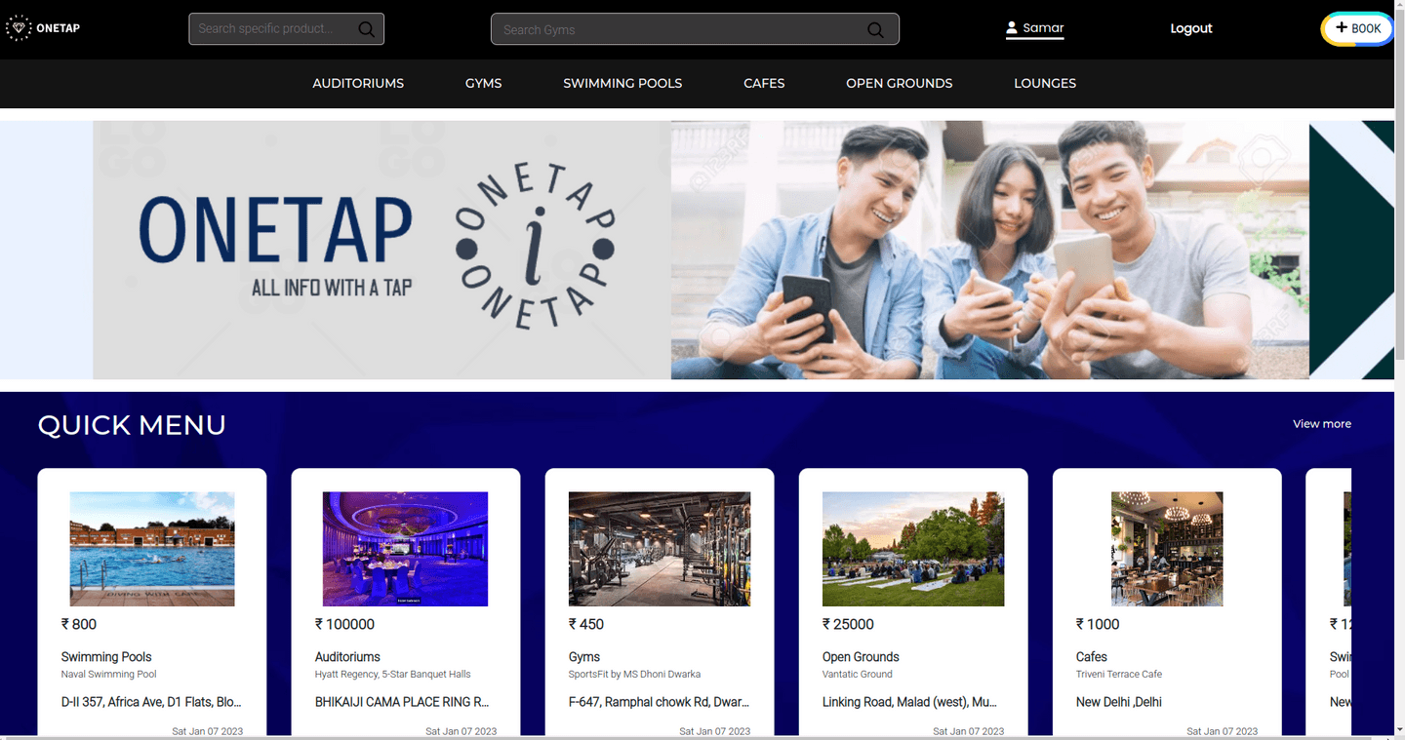Click the plus icon in the BOOK button
This screenshot has height=740, width=1405.
tap(1342, 27)
